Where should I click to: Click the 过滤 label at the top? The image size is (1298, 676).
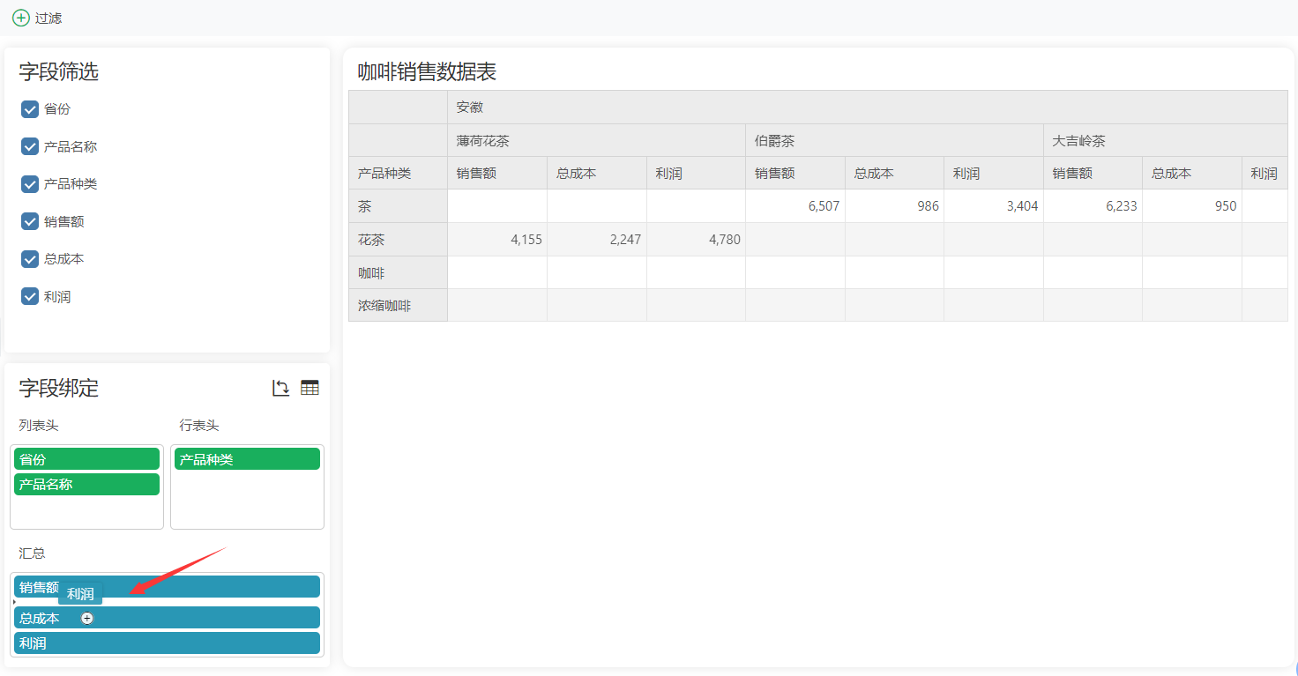(48, 18)
